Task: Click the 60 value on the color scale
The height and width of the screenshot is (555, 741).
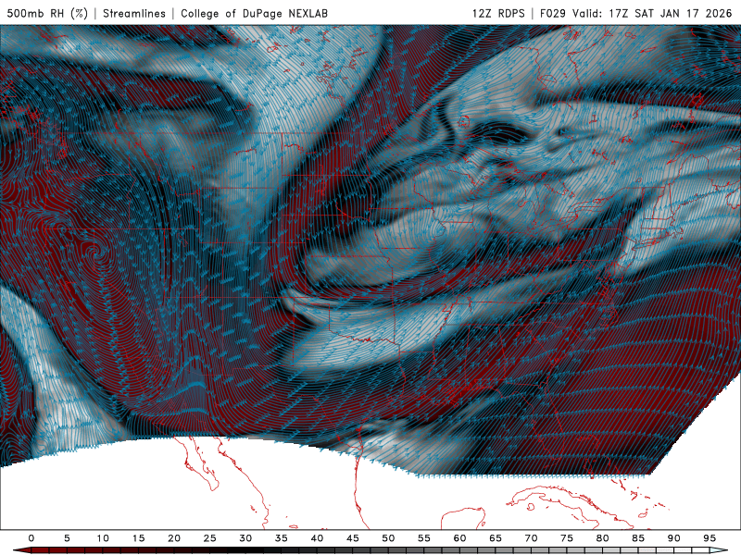Action: [x=459, y=538]
